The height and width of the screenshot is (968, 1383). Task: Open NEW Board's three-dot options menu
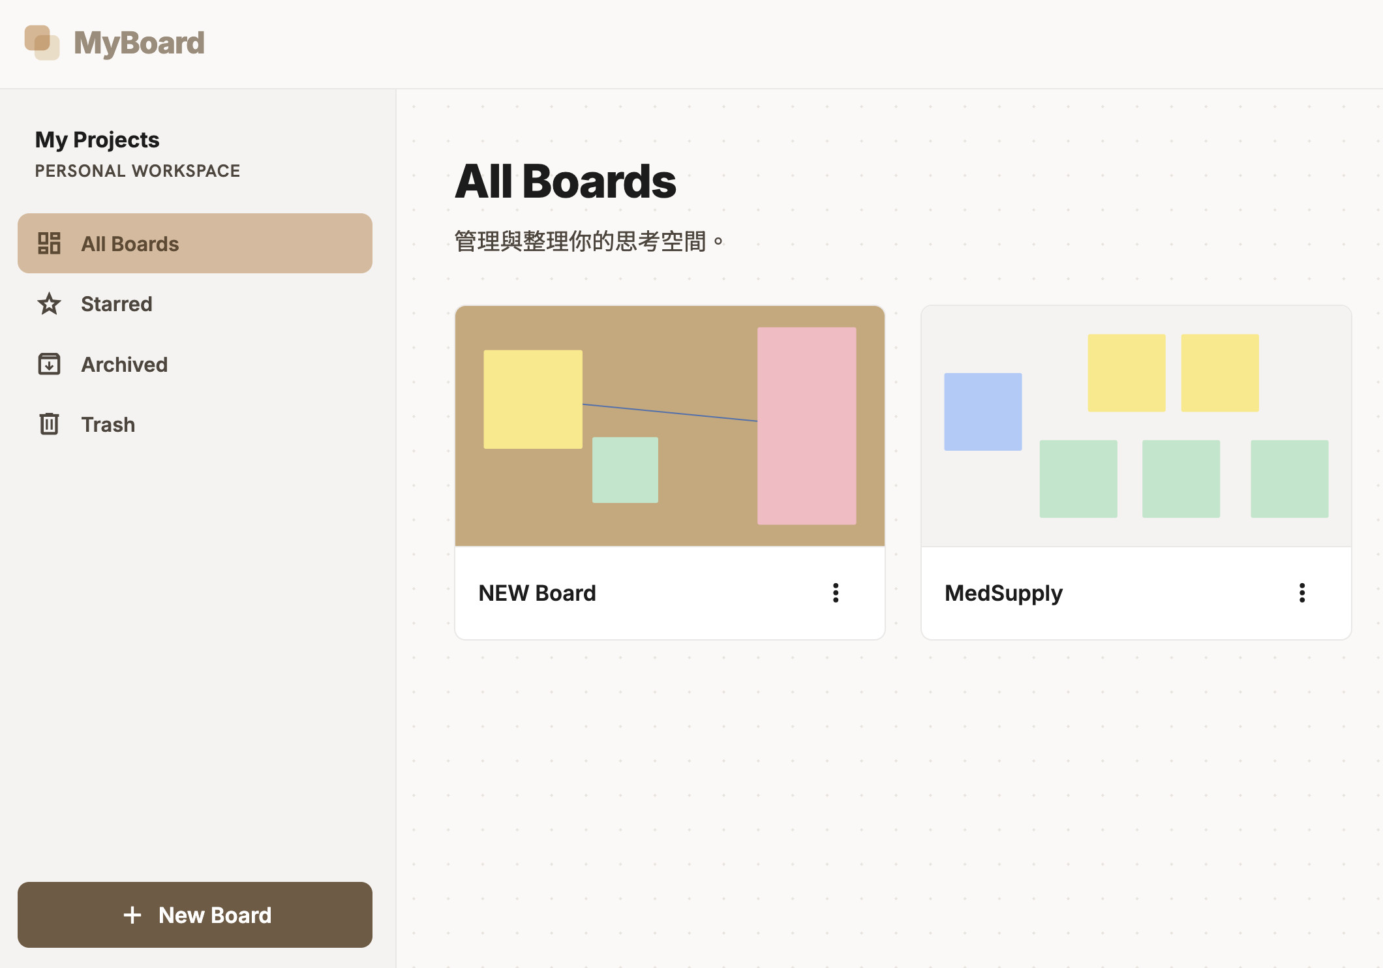(836, 593)
